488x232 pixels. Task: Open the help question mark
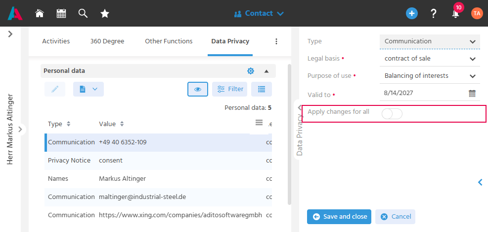click(x=434, y=13)
